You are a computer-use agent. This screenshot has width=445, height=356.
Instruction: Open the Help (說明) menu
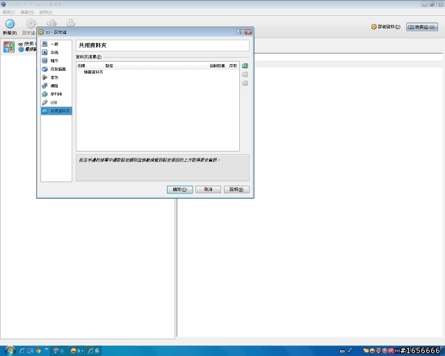[x=45, y=13]
